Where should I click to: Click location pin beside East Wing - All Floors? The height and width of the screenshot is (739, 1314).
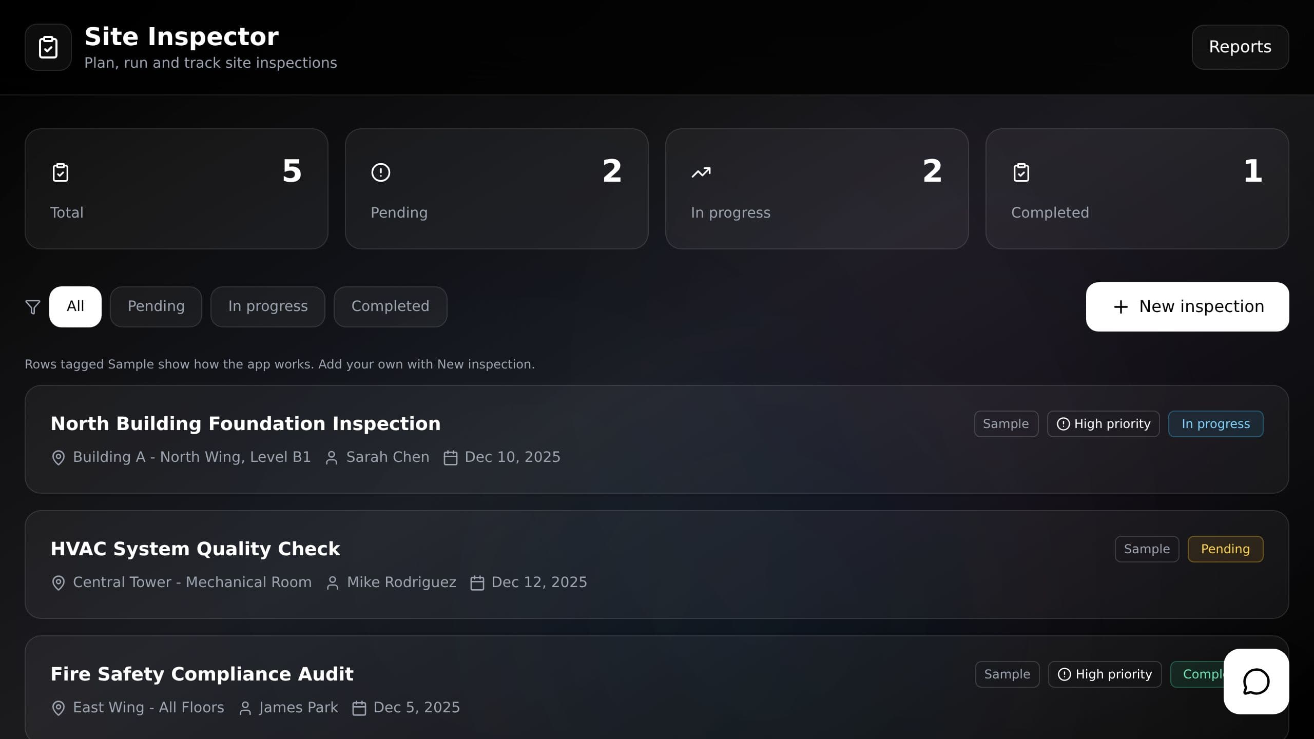59,708
